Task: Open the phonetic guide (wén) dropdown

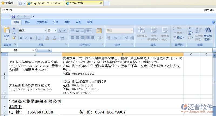Action: [66, 38]
